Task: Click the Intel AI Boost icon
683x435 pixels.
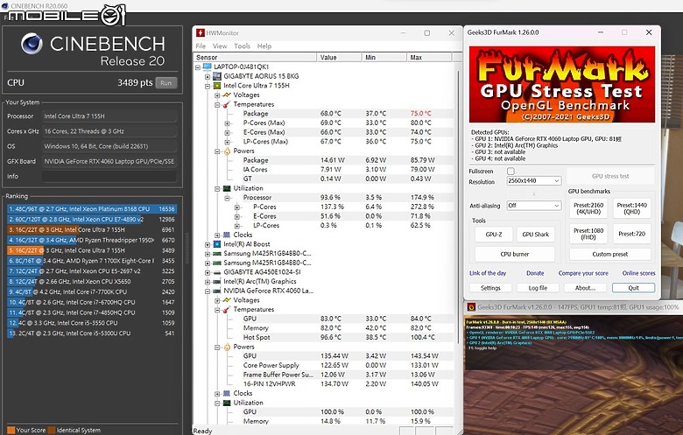Action: pyautogui.click(x=216, y=244)
